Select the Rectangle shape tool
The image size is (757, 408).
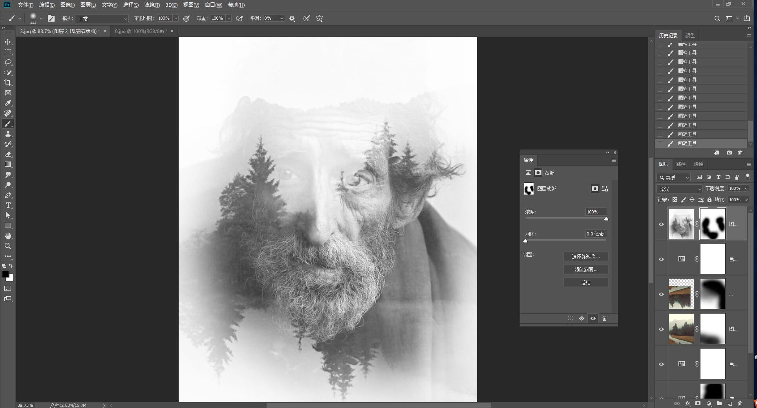[8, 226]
